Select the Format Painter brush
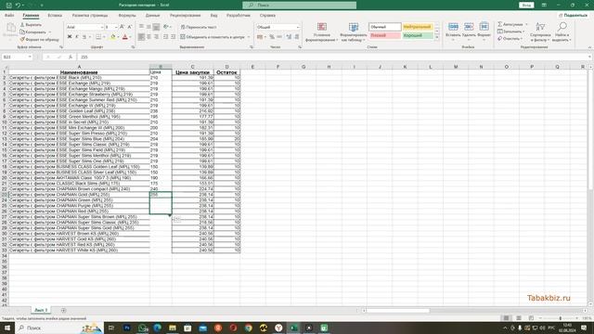The image size is (594, 334). pyautogui.click(x=39, y=39)
